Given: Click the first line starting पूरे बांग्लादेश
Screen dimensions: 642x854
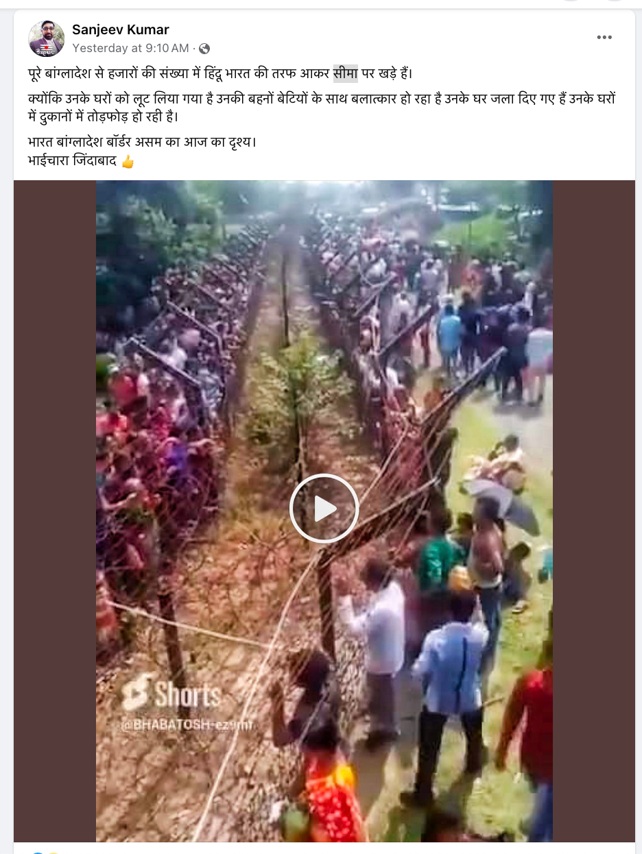Looking at the screenshot, I should tap(221, 73).
